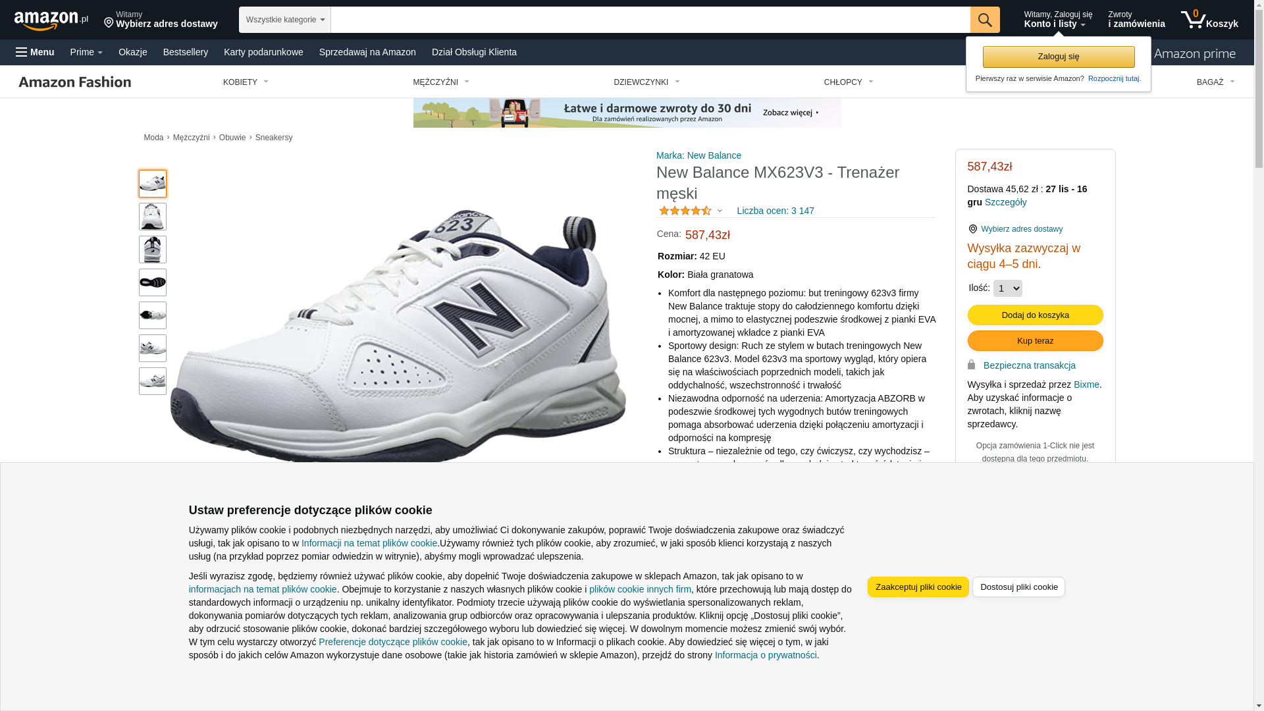Screen dimensions: 1264x711
Task: Click the Amazon.pl logo
Action: [x=51, y=20]
